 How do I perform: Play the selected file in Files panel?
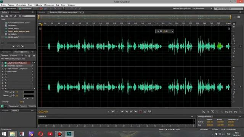14,46
